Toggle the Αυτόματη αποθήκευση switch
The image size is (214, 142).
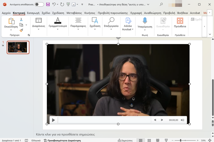pyautogui.click(x=39, y=4)
